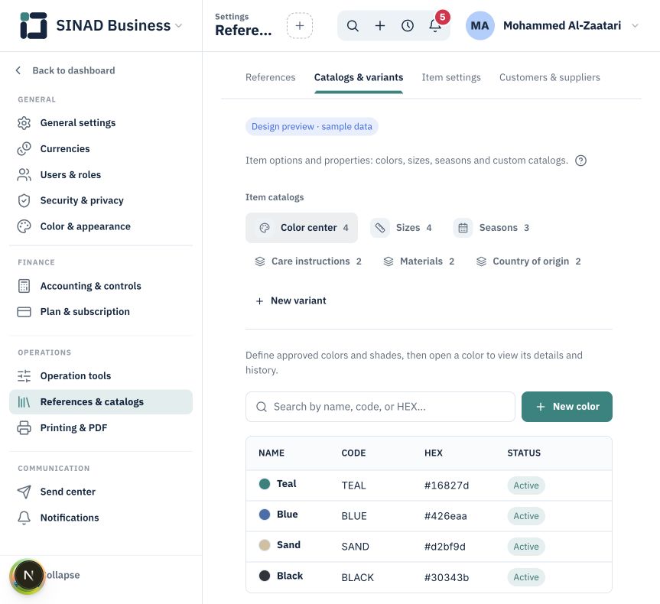Image resolution: width=660 pixels, height=604 pixels.
Task: Go back to dashboard
Action: 65,70
